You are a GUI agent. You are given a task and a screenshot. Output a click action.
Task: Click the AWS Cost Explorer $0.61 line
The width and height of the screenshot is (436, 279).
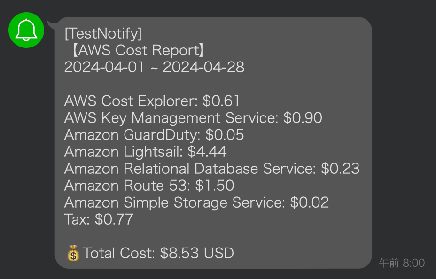coord(152,101)
